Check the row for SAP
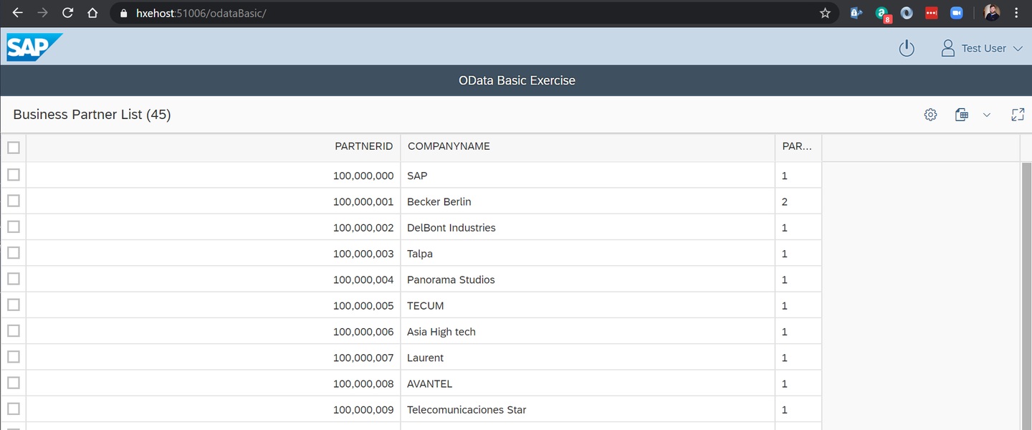The width and height of the screenshot is (1032, 430). 13,175
